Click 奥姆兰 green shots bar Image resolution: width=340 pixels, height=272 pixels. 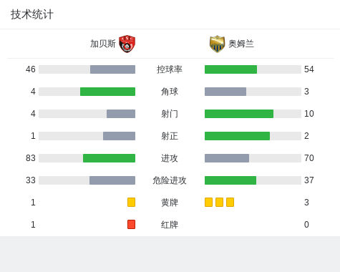click(x=239, y=114)
